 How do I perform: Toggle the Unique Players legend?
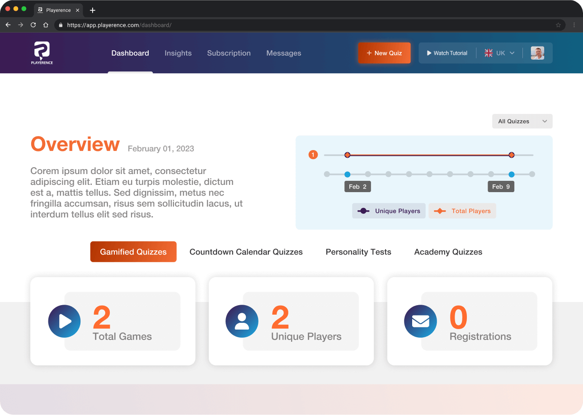click(389, 211)
